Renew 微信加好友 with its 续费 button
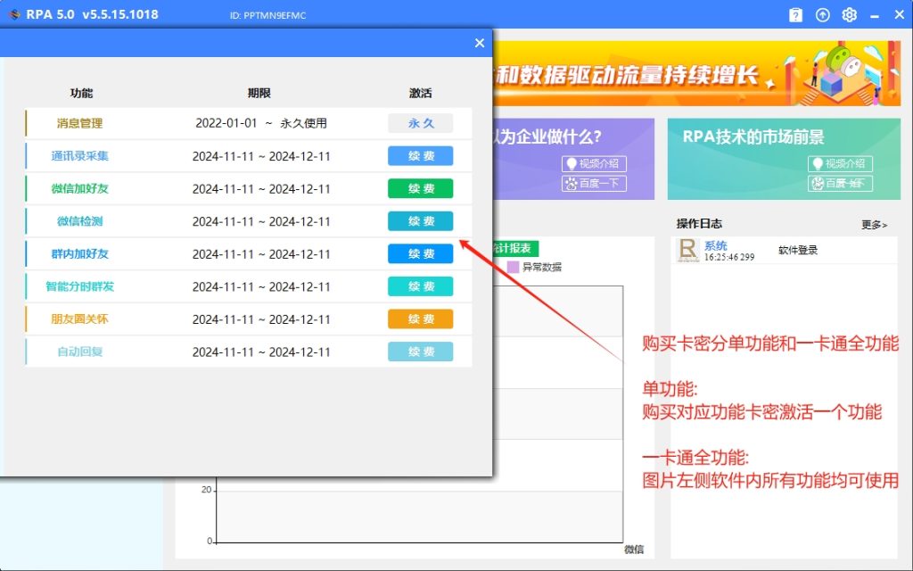913x571 pixels. point(420,188)
